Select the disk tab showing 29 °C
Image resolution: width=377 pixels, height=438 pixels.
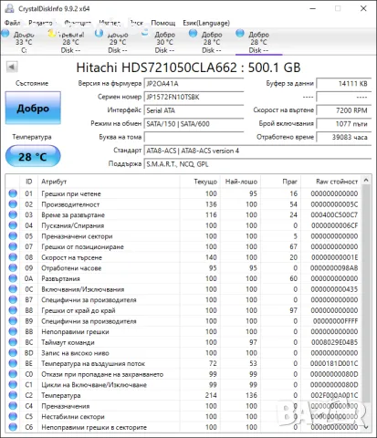click(118, 42)
